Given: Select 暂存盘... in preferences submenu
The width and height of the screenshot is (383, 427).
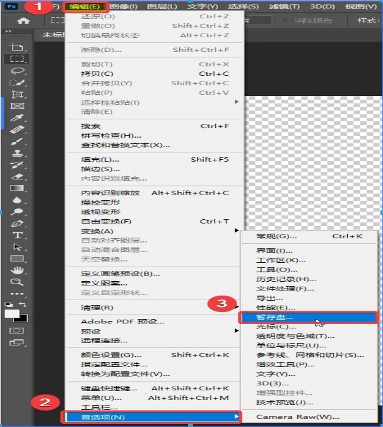Looking at the screenshot, I should tap(309, 317).
